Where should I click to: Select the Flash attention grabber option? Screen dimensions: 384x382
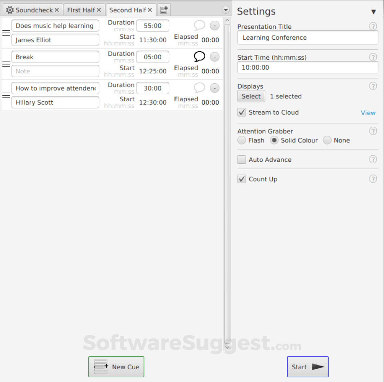[242, 140]
